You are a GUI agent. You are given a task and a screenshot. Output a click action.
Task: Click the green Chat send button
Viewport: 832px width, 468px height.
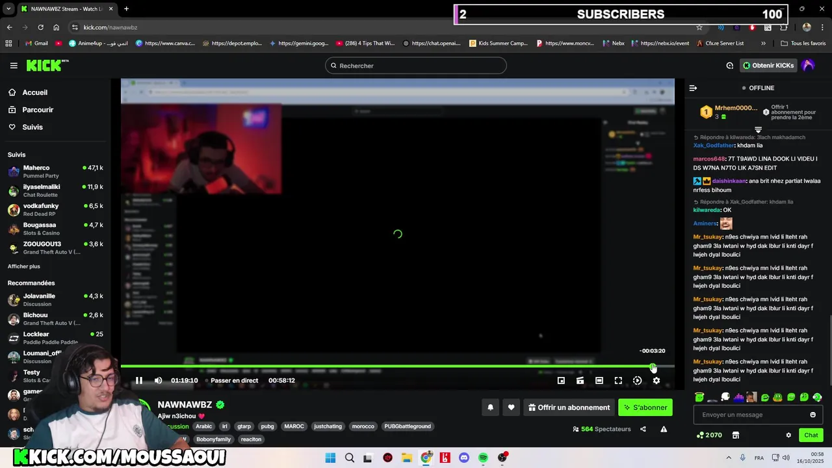tap(811, 435)
